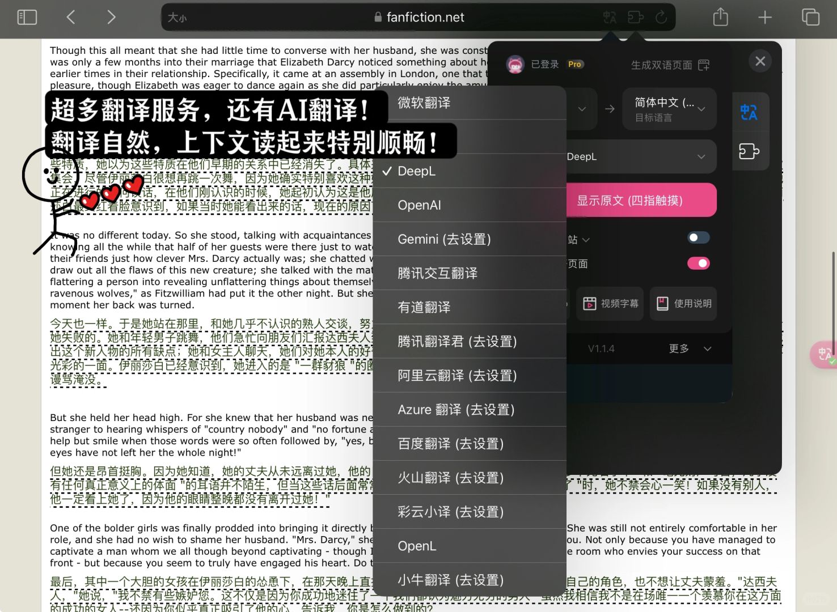The image size is (837, 612).
Task: Select 微软翻译 from the service list
Action: tap(470, 103)
